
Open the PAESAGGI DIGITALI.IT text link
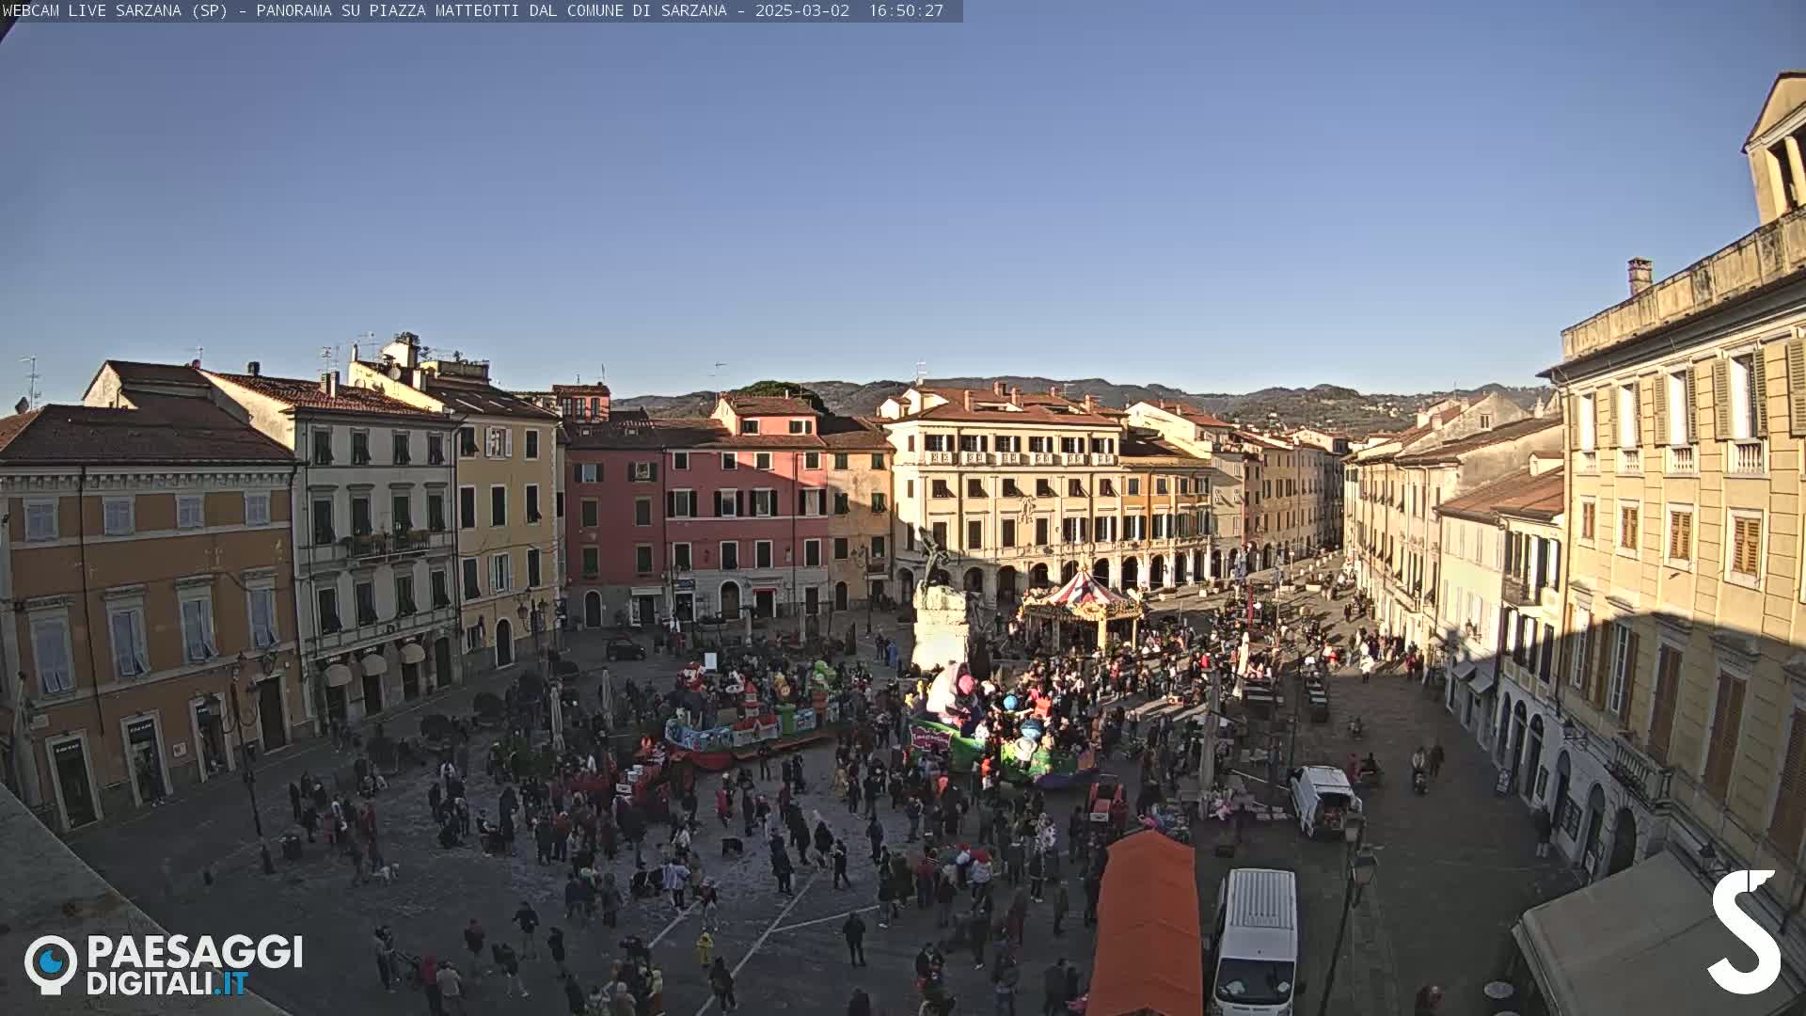pyautogui.click(x=194, y=965)
